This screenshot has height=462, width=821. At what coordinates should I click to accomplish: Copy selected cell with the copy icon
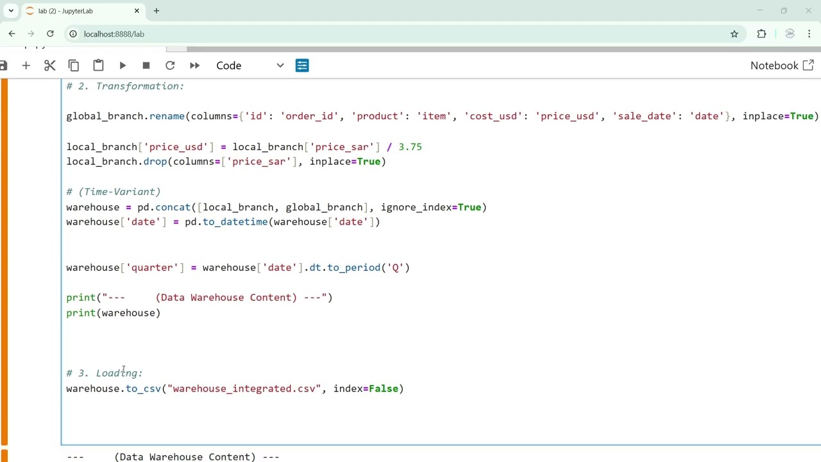coord(74,65)
